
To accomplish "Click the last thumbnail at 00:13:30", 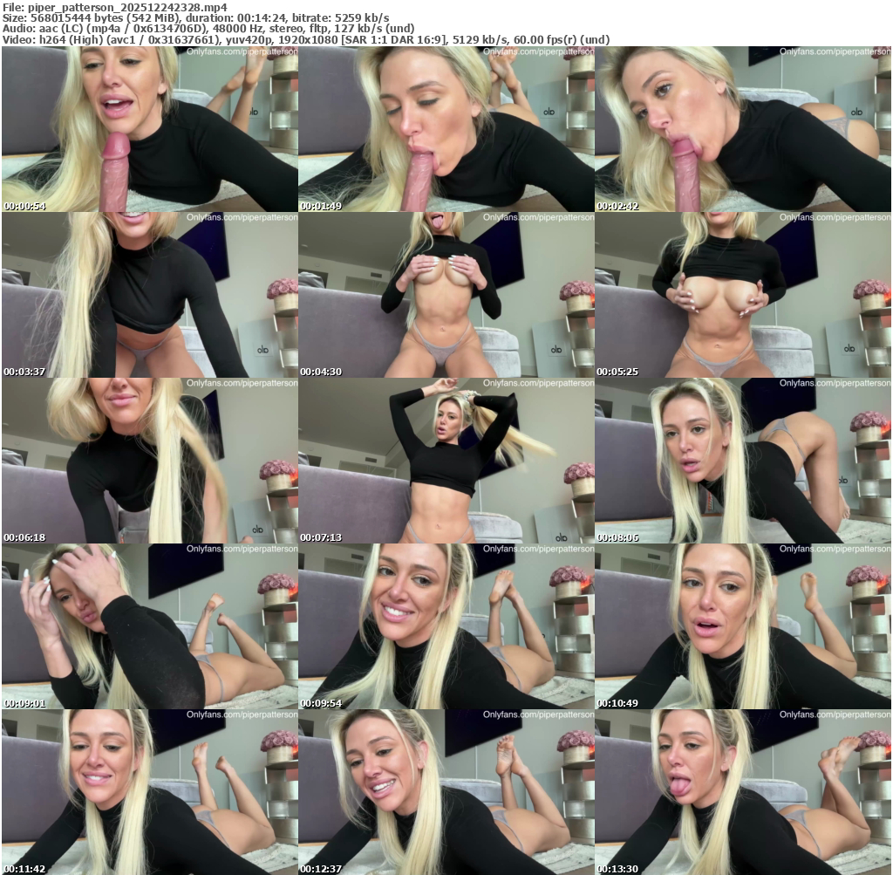I will [743, 792].
